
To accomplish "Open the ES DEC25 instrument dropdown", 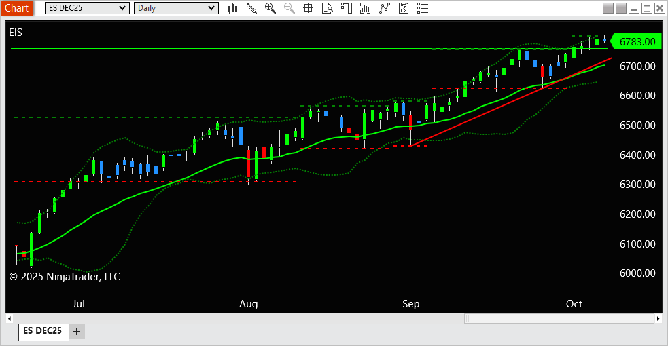I will [87, 8].
